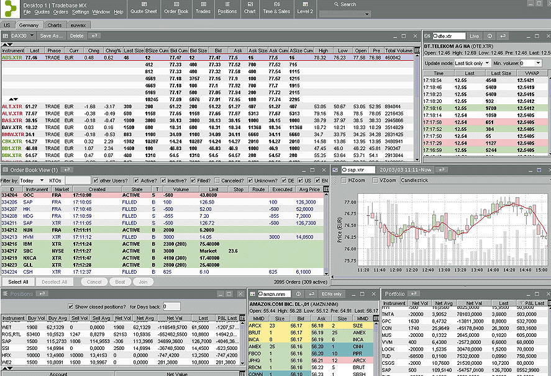551x376 pixels.
Task: Open the Search dropdown field
Action: click(x=344, y=14)
